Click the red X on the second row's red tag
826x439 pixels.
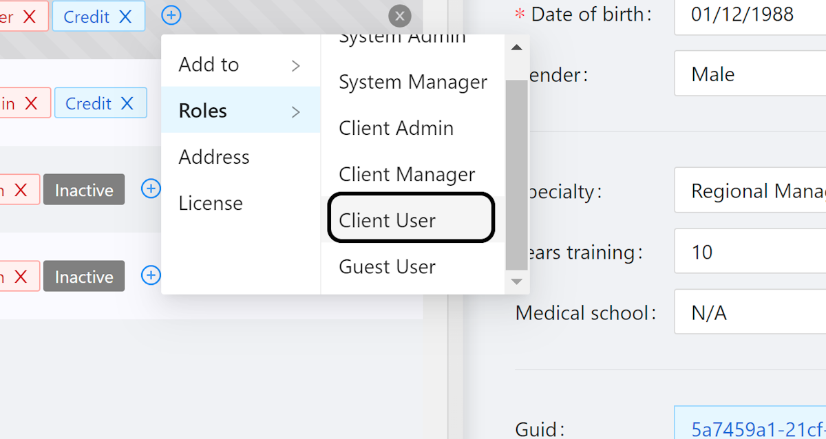[x=31, y=103]
